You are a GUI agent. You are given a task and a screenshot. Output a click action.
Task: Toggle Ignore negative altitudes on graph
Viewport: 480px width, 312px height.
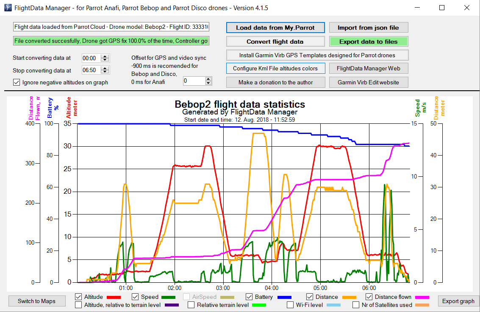pos(17,82)
